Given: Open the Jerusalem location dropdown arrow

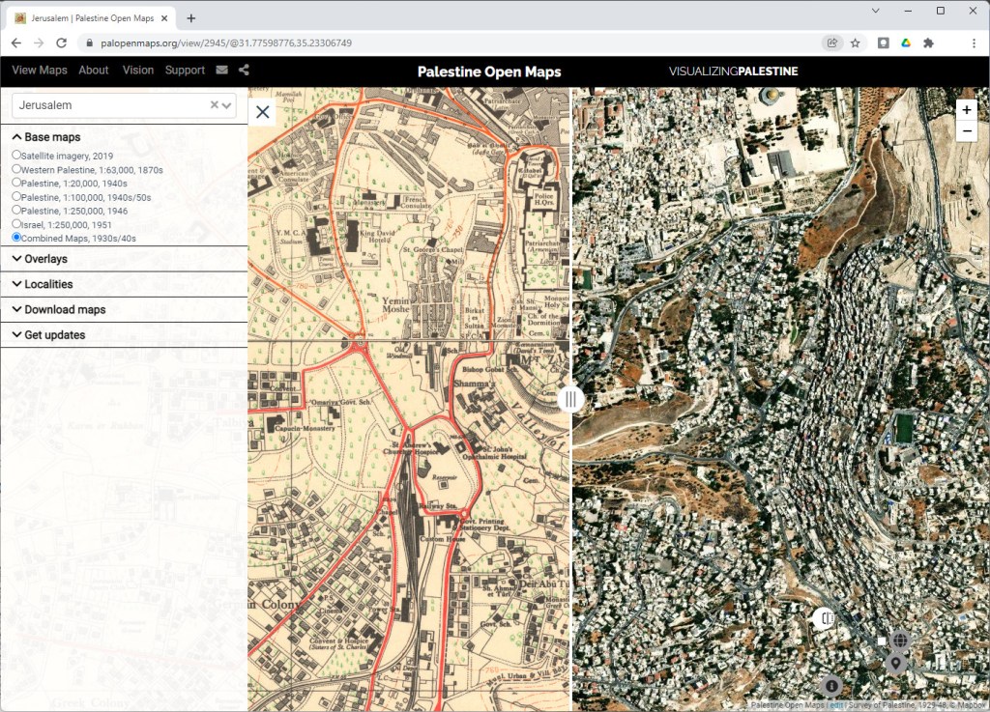Looking at the screenshot, I should pyautogui.click(x=226, y=105).
